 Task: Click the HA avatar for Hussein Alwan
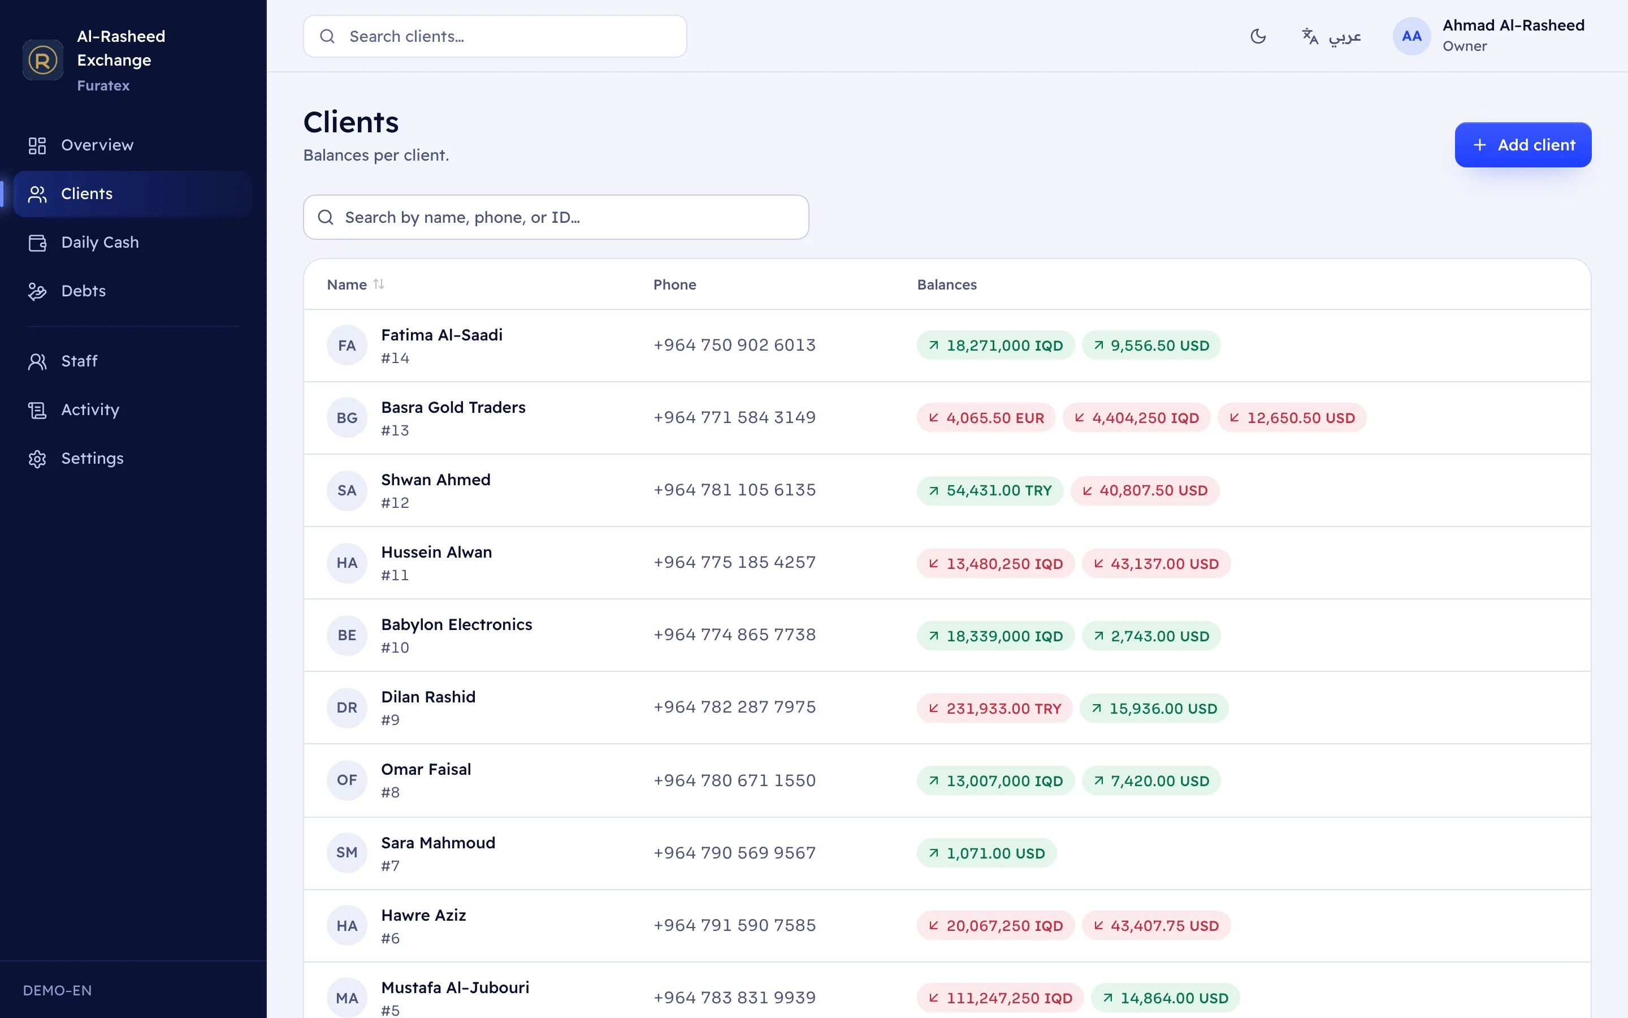click(347, 563)
